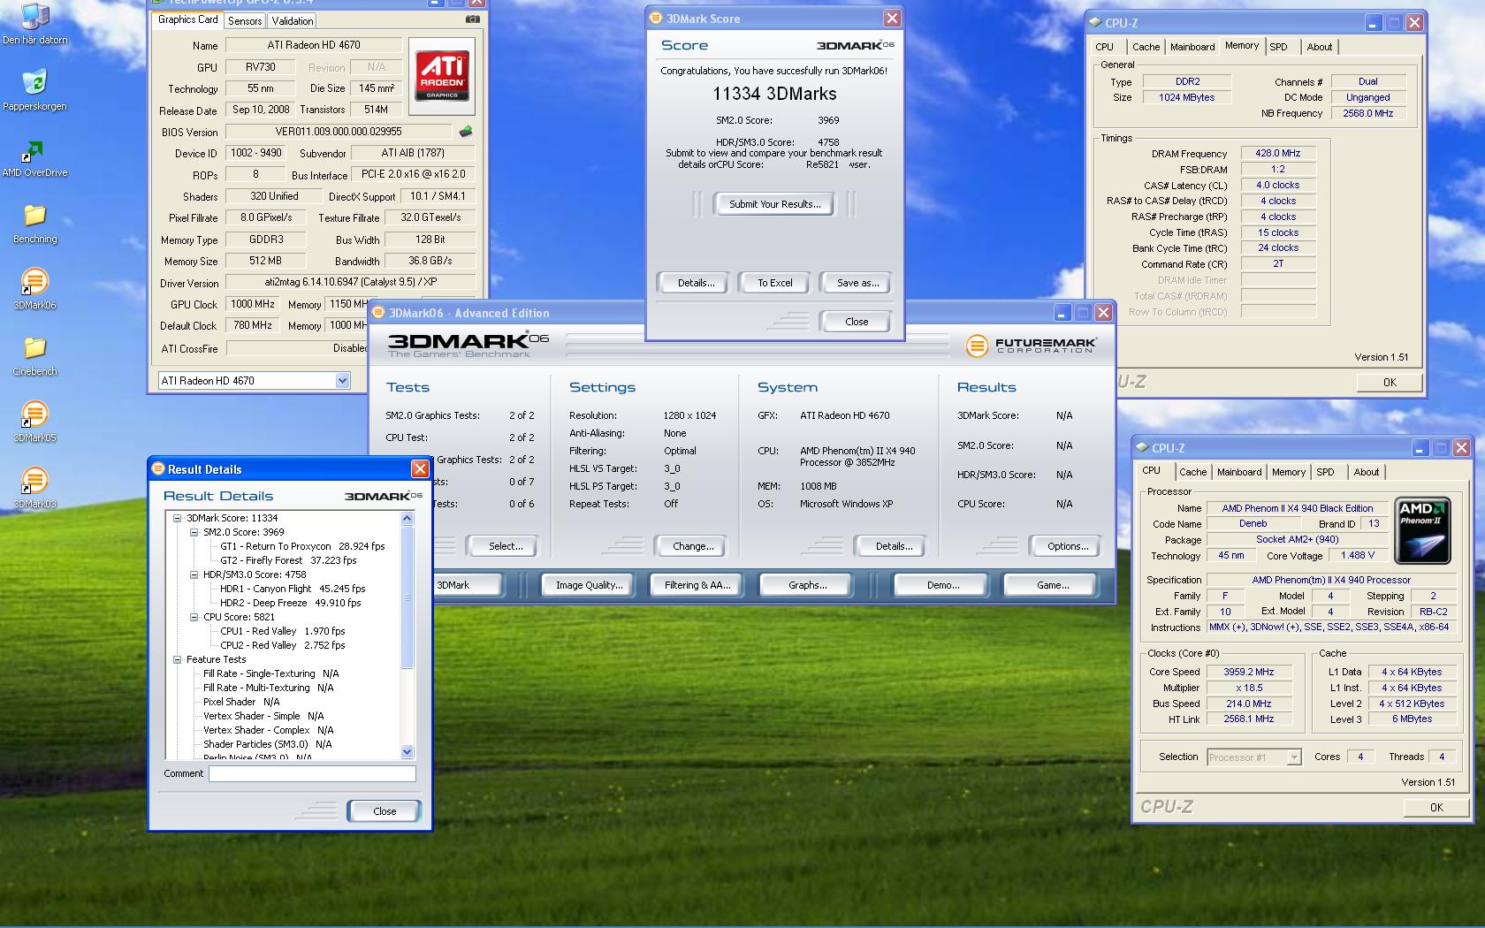Open the Cache tab in the lower CPU-Z window

tap(1192, 472)
